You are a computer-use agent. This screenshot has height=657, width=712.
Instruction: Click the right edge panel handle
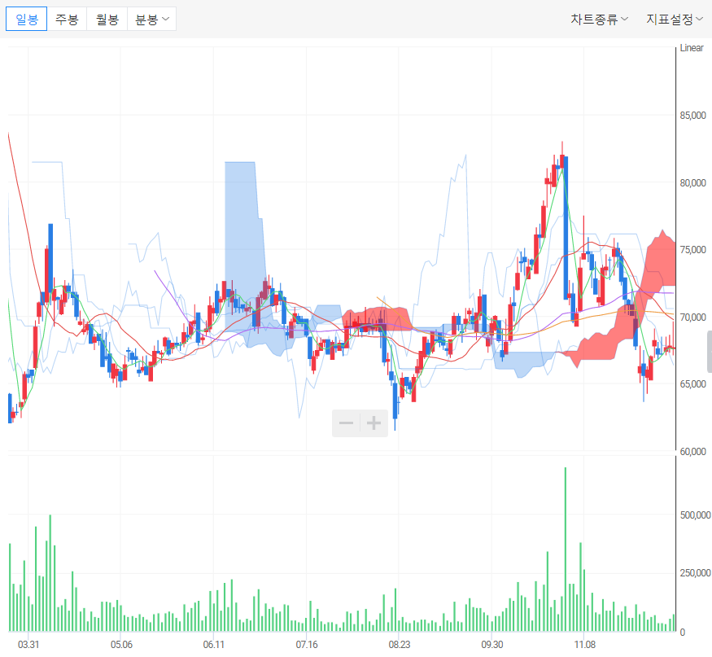[710, 352]
